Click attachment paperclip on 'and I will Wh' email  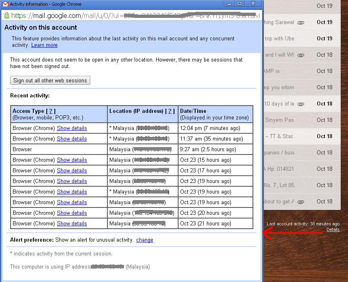pyautogui.click(x=301, y=55)
